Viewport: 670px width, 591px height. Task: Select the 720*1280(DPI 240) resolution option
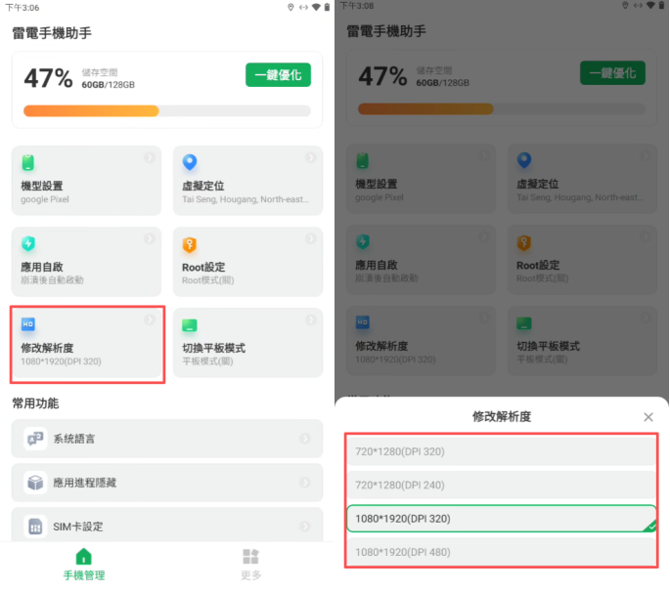coord(501,485)
